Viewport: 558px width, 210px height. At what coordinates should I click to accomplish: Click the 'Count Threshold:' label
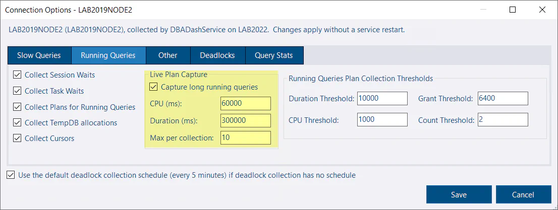pyautogui.click(x=447, y=120)
